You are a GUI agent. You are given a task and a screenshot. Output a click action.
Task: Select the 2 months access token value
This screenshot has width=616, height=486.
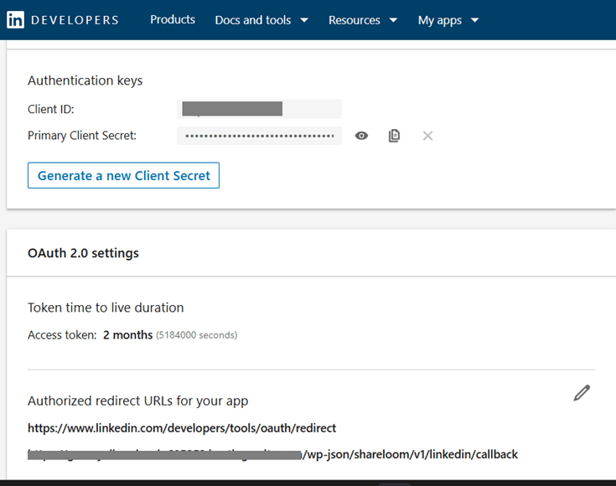tap(127, 334)
